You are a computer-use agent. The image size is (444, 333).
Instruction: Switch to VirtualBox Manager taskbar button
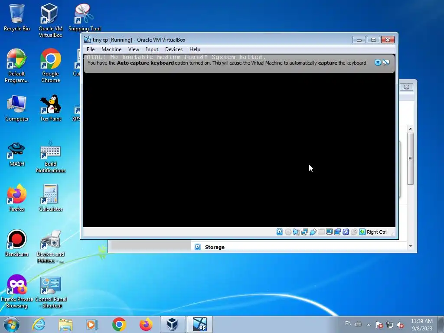(x=173, y=324)
